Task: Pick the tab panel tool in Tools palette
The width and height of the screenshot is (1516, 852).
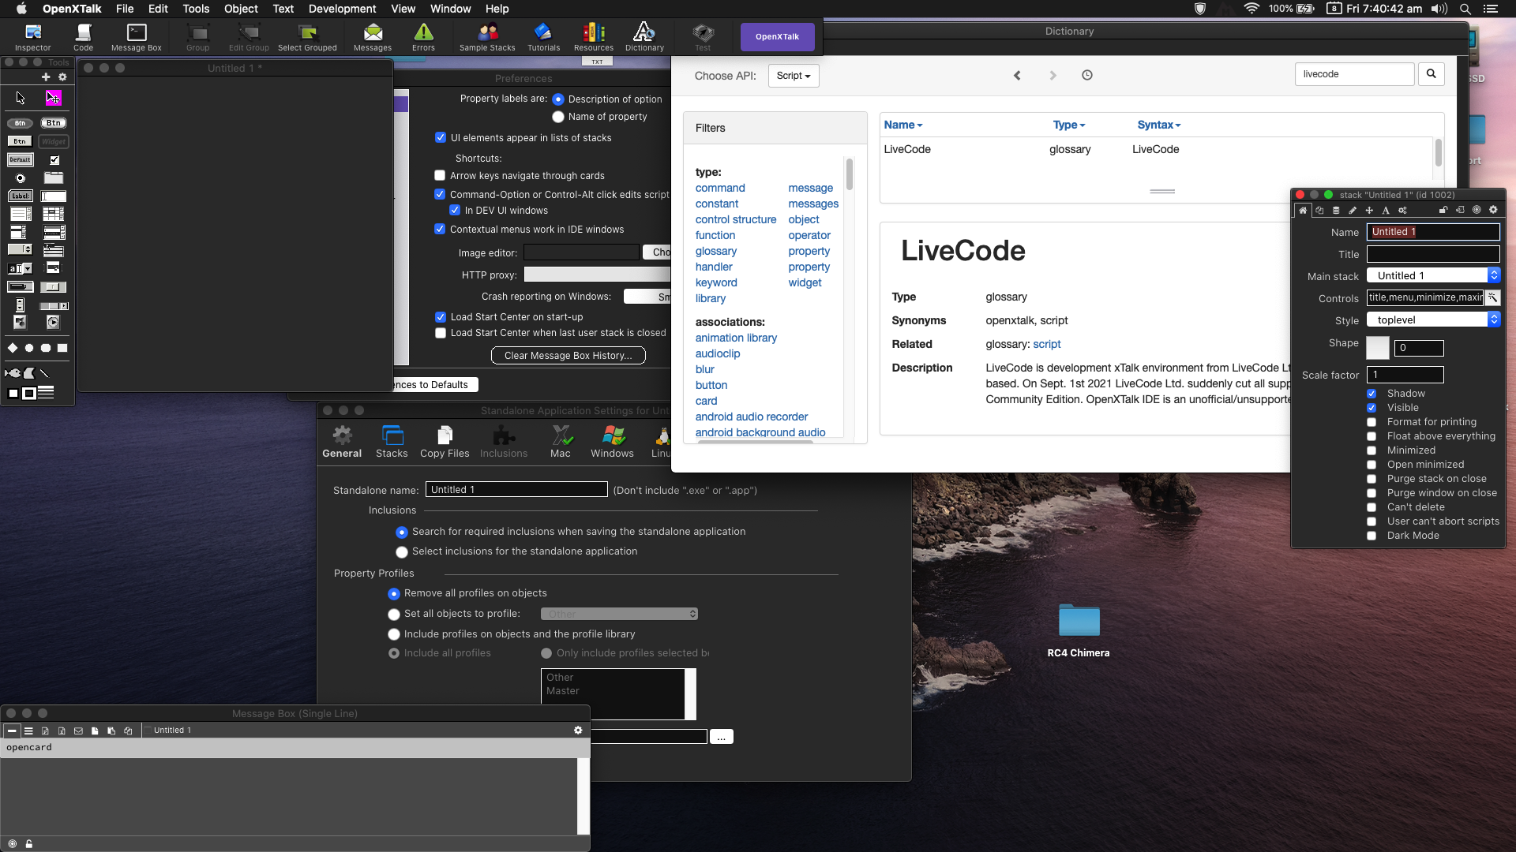Action: [x=53, y=177]
